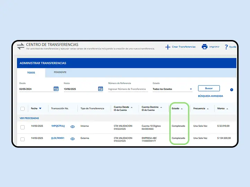Image resolution: width=250 pixels, height=187 pixels.
Task: Open the Hasta date calendar icon
Action: (x=100, y=89)
